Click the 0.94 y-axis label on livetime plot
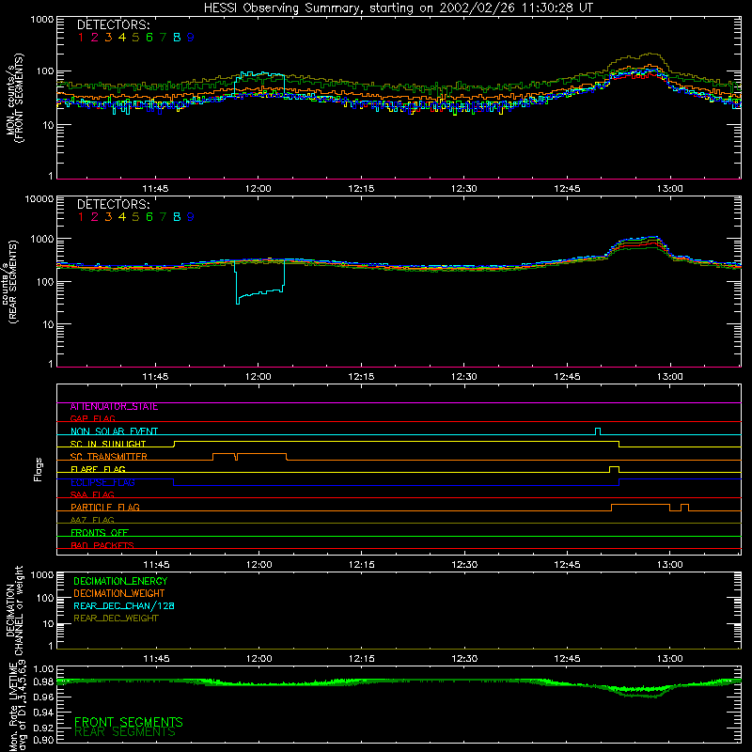 [x=43, y=713]
